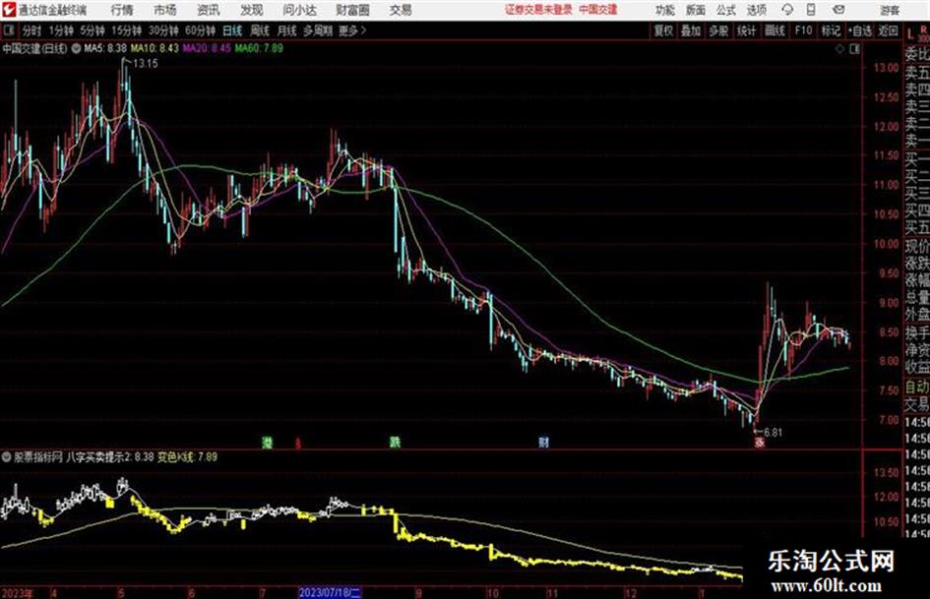Click the 自动 label in right sidebar
Screen dimensions: 930x599
point(917,387)
